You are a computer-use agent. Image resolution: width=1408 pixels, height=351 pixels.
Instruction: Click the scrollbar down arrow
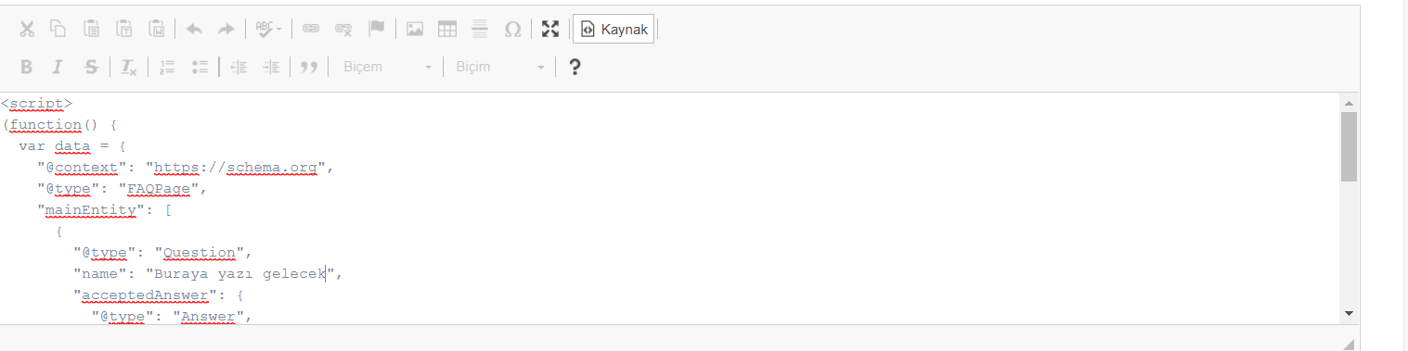pyautogui.click(x=1349, y=314)
